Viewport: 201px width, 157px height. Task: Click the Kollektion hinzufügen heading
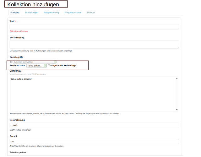coord(33,4)
